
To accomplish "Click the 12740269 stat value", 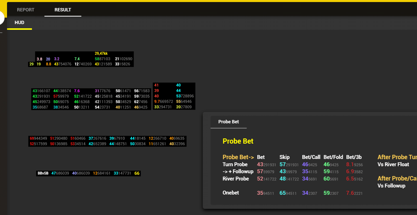I will (83, 64).
